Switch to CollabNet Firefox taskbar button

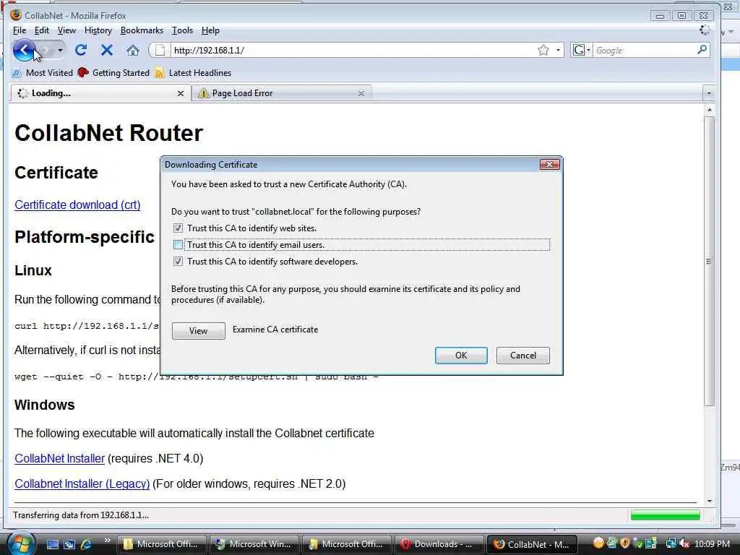(531, 544)
